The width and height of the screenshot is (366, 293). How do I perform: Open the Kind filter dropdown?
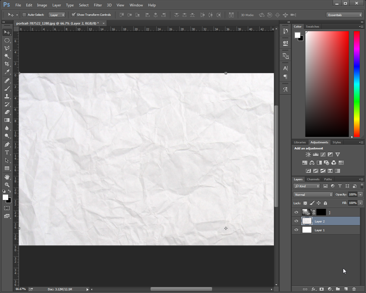coord(307,186)
